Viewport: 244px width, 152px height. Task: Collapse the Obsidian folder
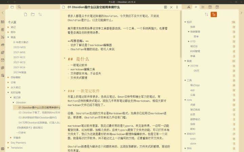13,102
